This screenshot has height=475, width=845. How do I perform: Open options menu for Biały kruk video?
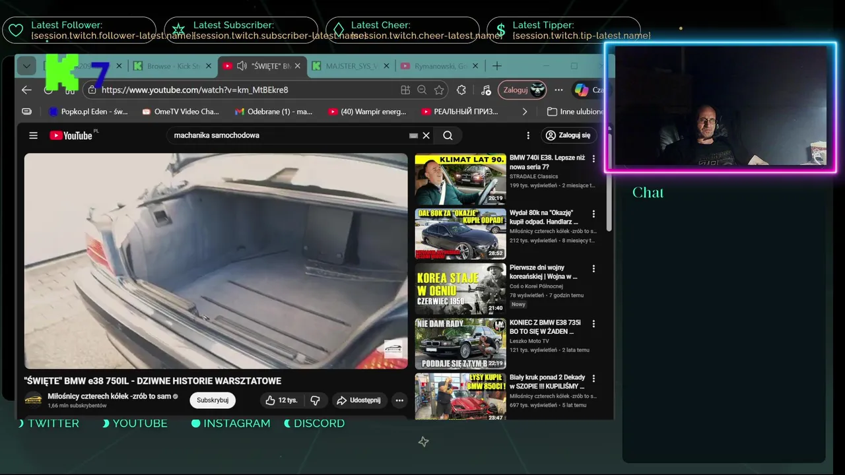coord(593,378)
